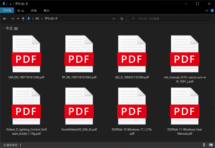This screenshot has width=215, height=148.
Task: Open the Quick Access Toolbar customize dropdown
Action: (x=10, y=4)
